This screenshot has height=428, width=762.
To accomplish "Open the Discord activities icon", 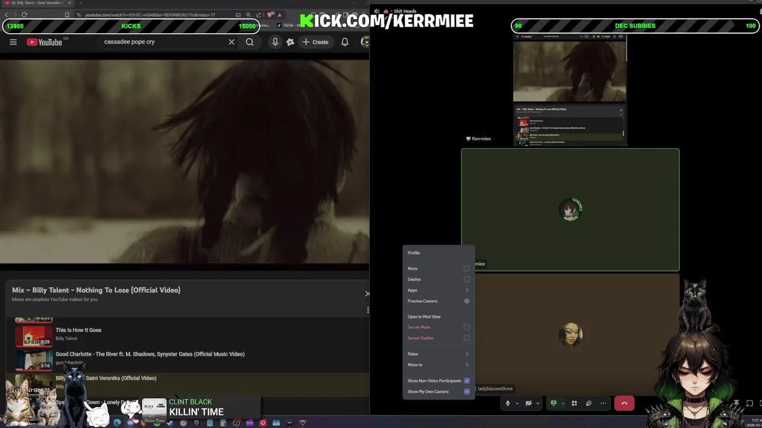I will (x=574, y=403).
